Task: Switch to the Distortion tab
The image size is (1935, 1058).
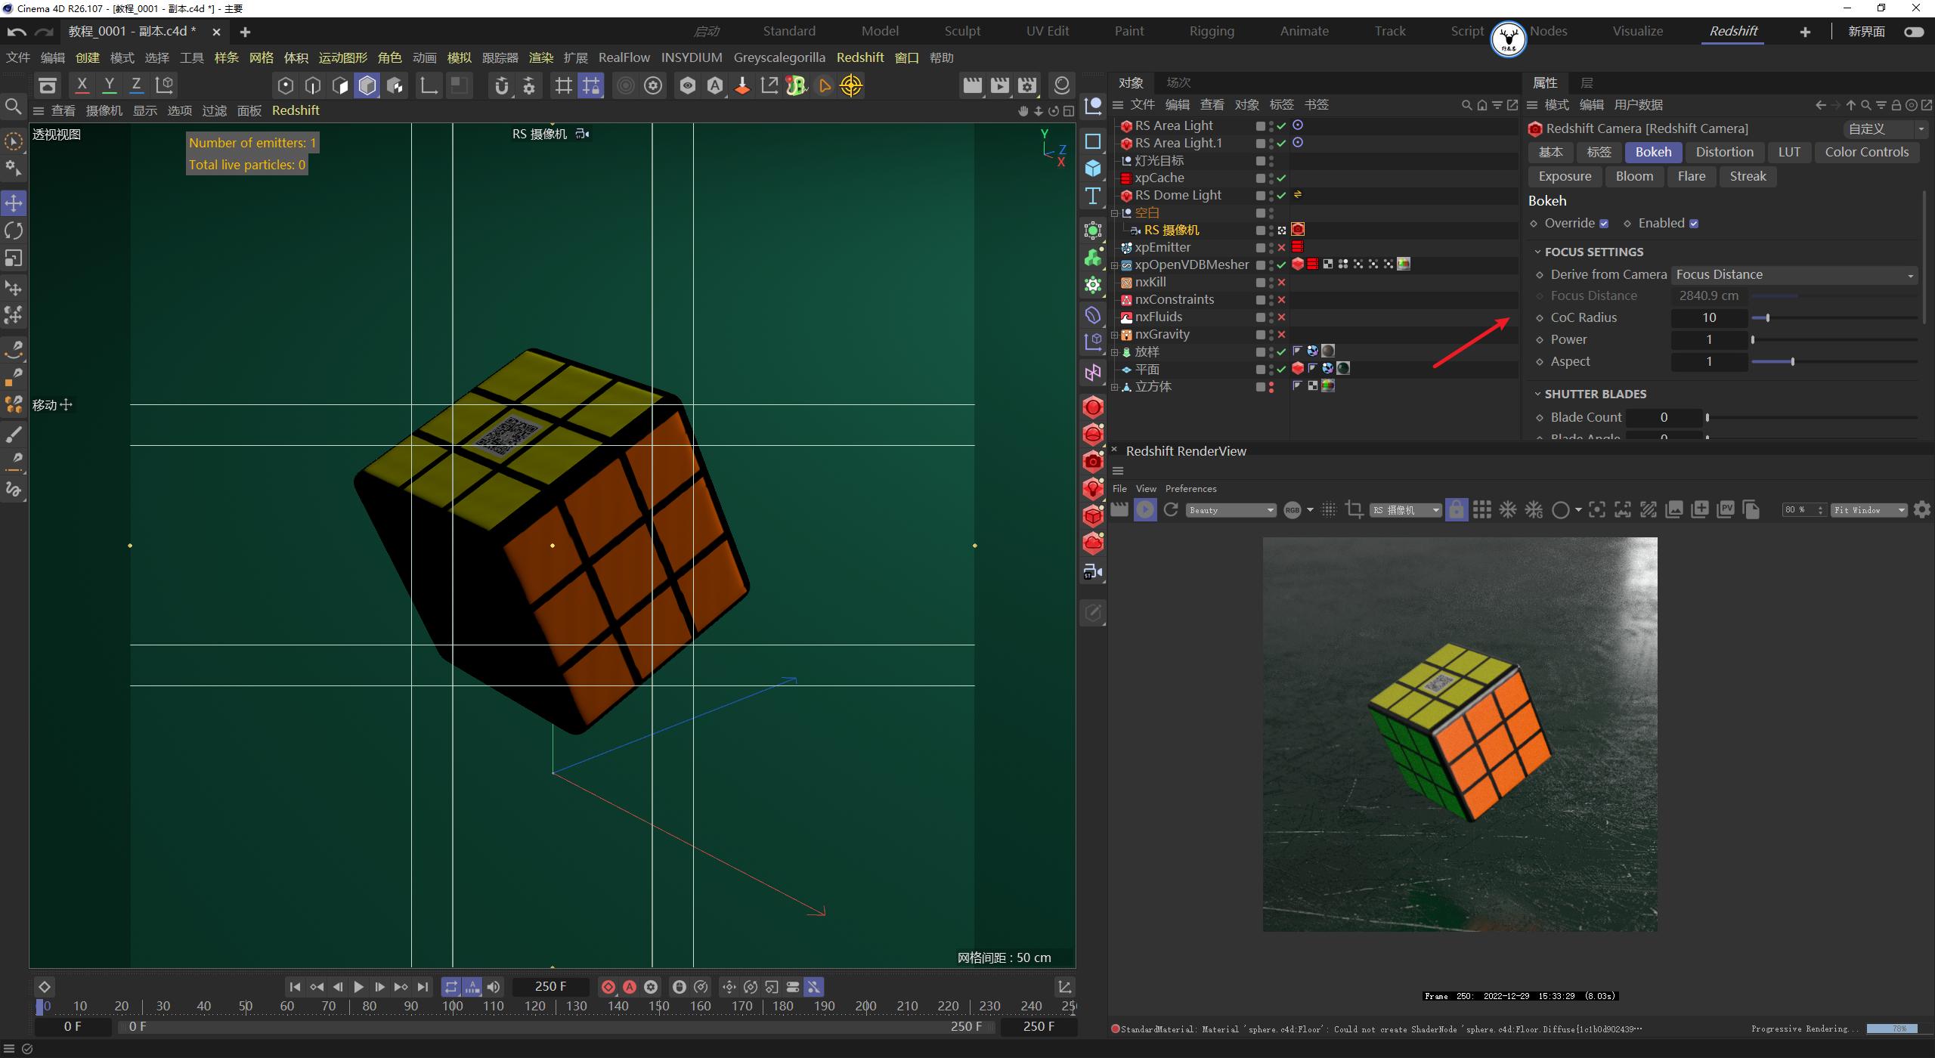Action: click(x=1725, y=151)
